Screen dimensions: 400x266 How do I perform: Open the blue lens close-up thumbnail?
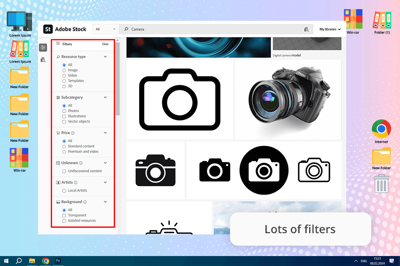(198, 47)
